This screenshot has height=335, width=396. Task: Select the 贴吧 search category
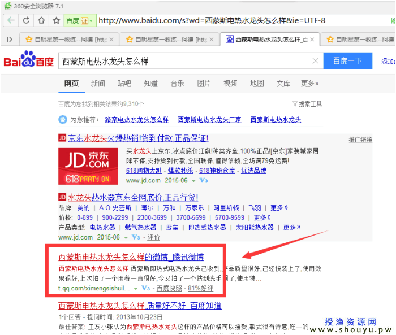coord(124,84)
